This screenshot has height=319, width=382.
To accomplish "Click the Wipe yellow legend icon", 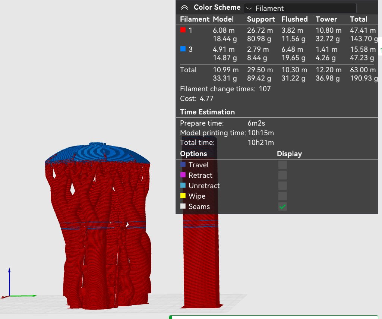I will point(183,196).
